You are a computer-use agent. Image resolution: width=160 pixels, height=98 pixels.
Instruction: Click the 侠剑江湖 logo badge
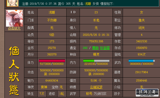(147, 93)
